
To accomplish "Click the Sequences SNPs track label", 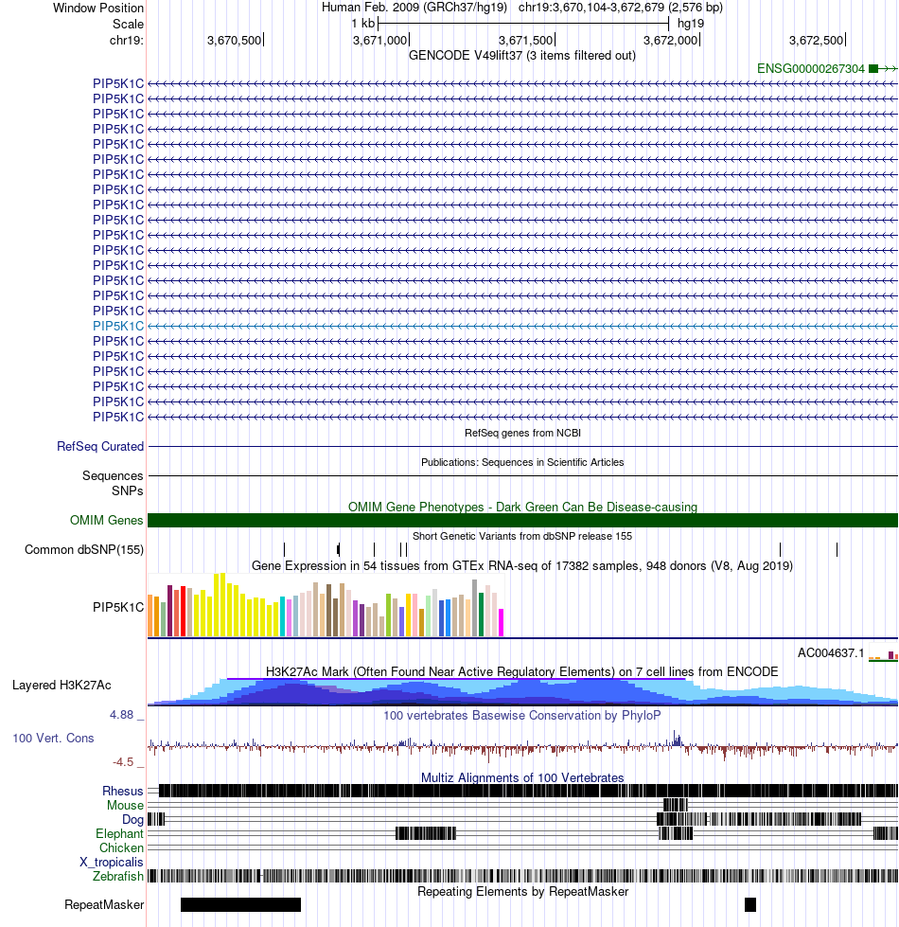I will point(113,483).
